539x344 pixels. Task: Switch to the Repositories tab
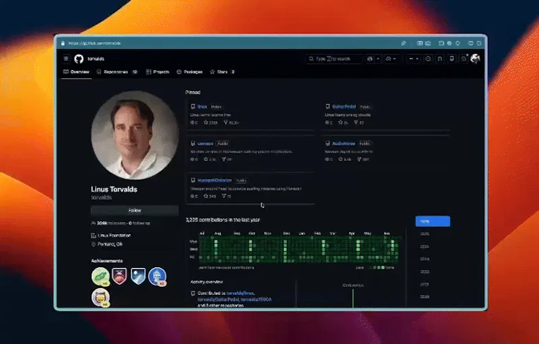tap(117, 72)
